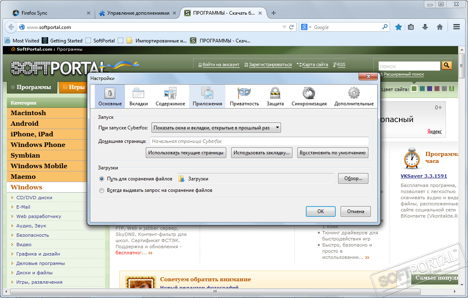Expand the При запуске Cyberfox dropdown
468x298 pixels.
(216, 128)
